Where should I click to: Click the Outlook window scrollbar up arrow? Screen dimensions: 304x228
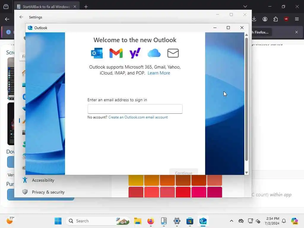tap(246, 35)
